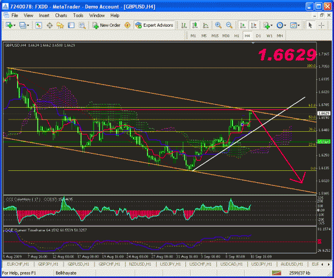
Task: Open the Tools menu
Action: click(x=78, y=16)
